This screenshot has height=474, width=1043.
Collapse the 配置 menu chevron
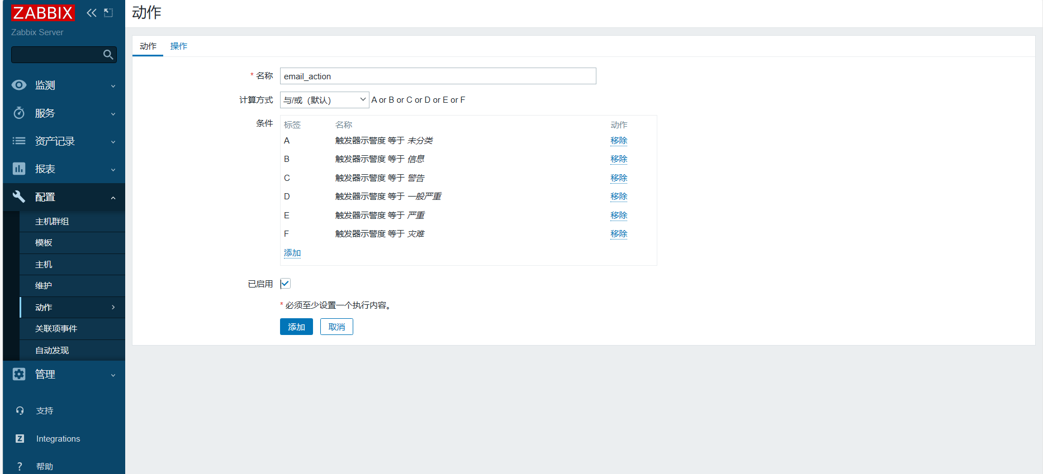pos(113,198)
